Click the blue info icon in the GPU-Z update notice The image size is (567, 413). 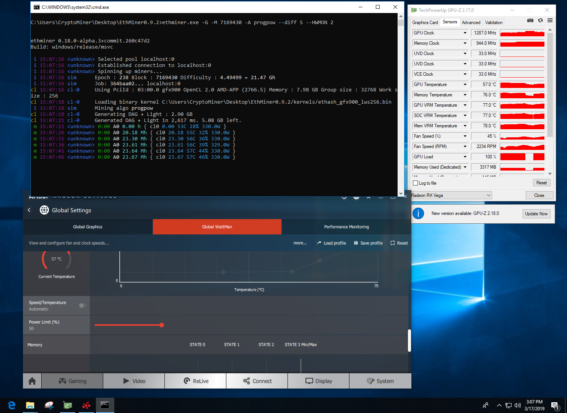click(x=418, y=213)
